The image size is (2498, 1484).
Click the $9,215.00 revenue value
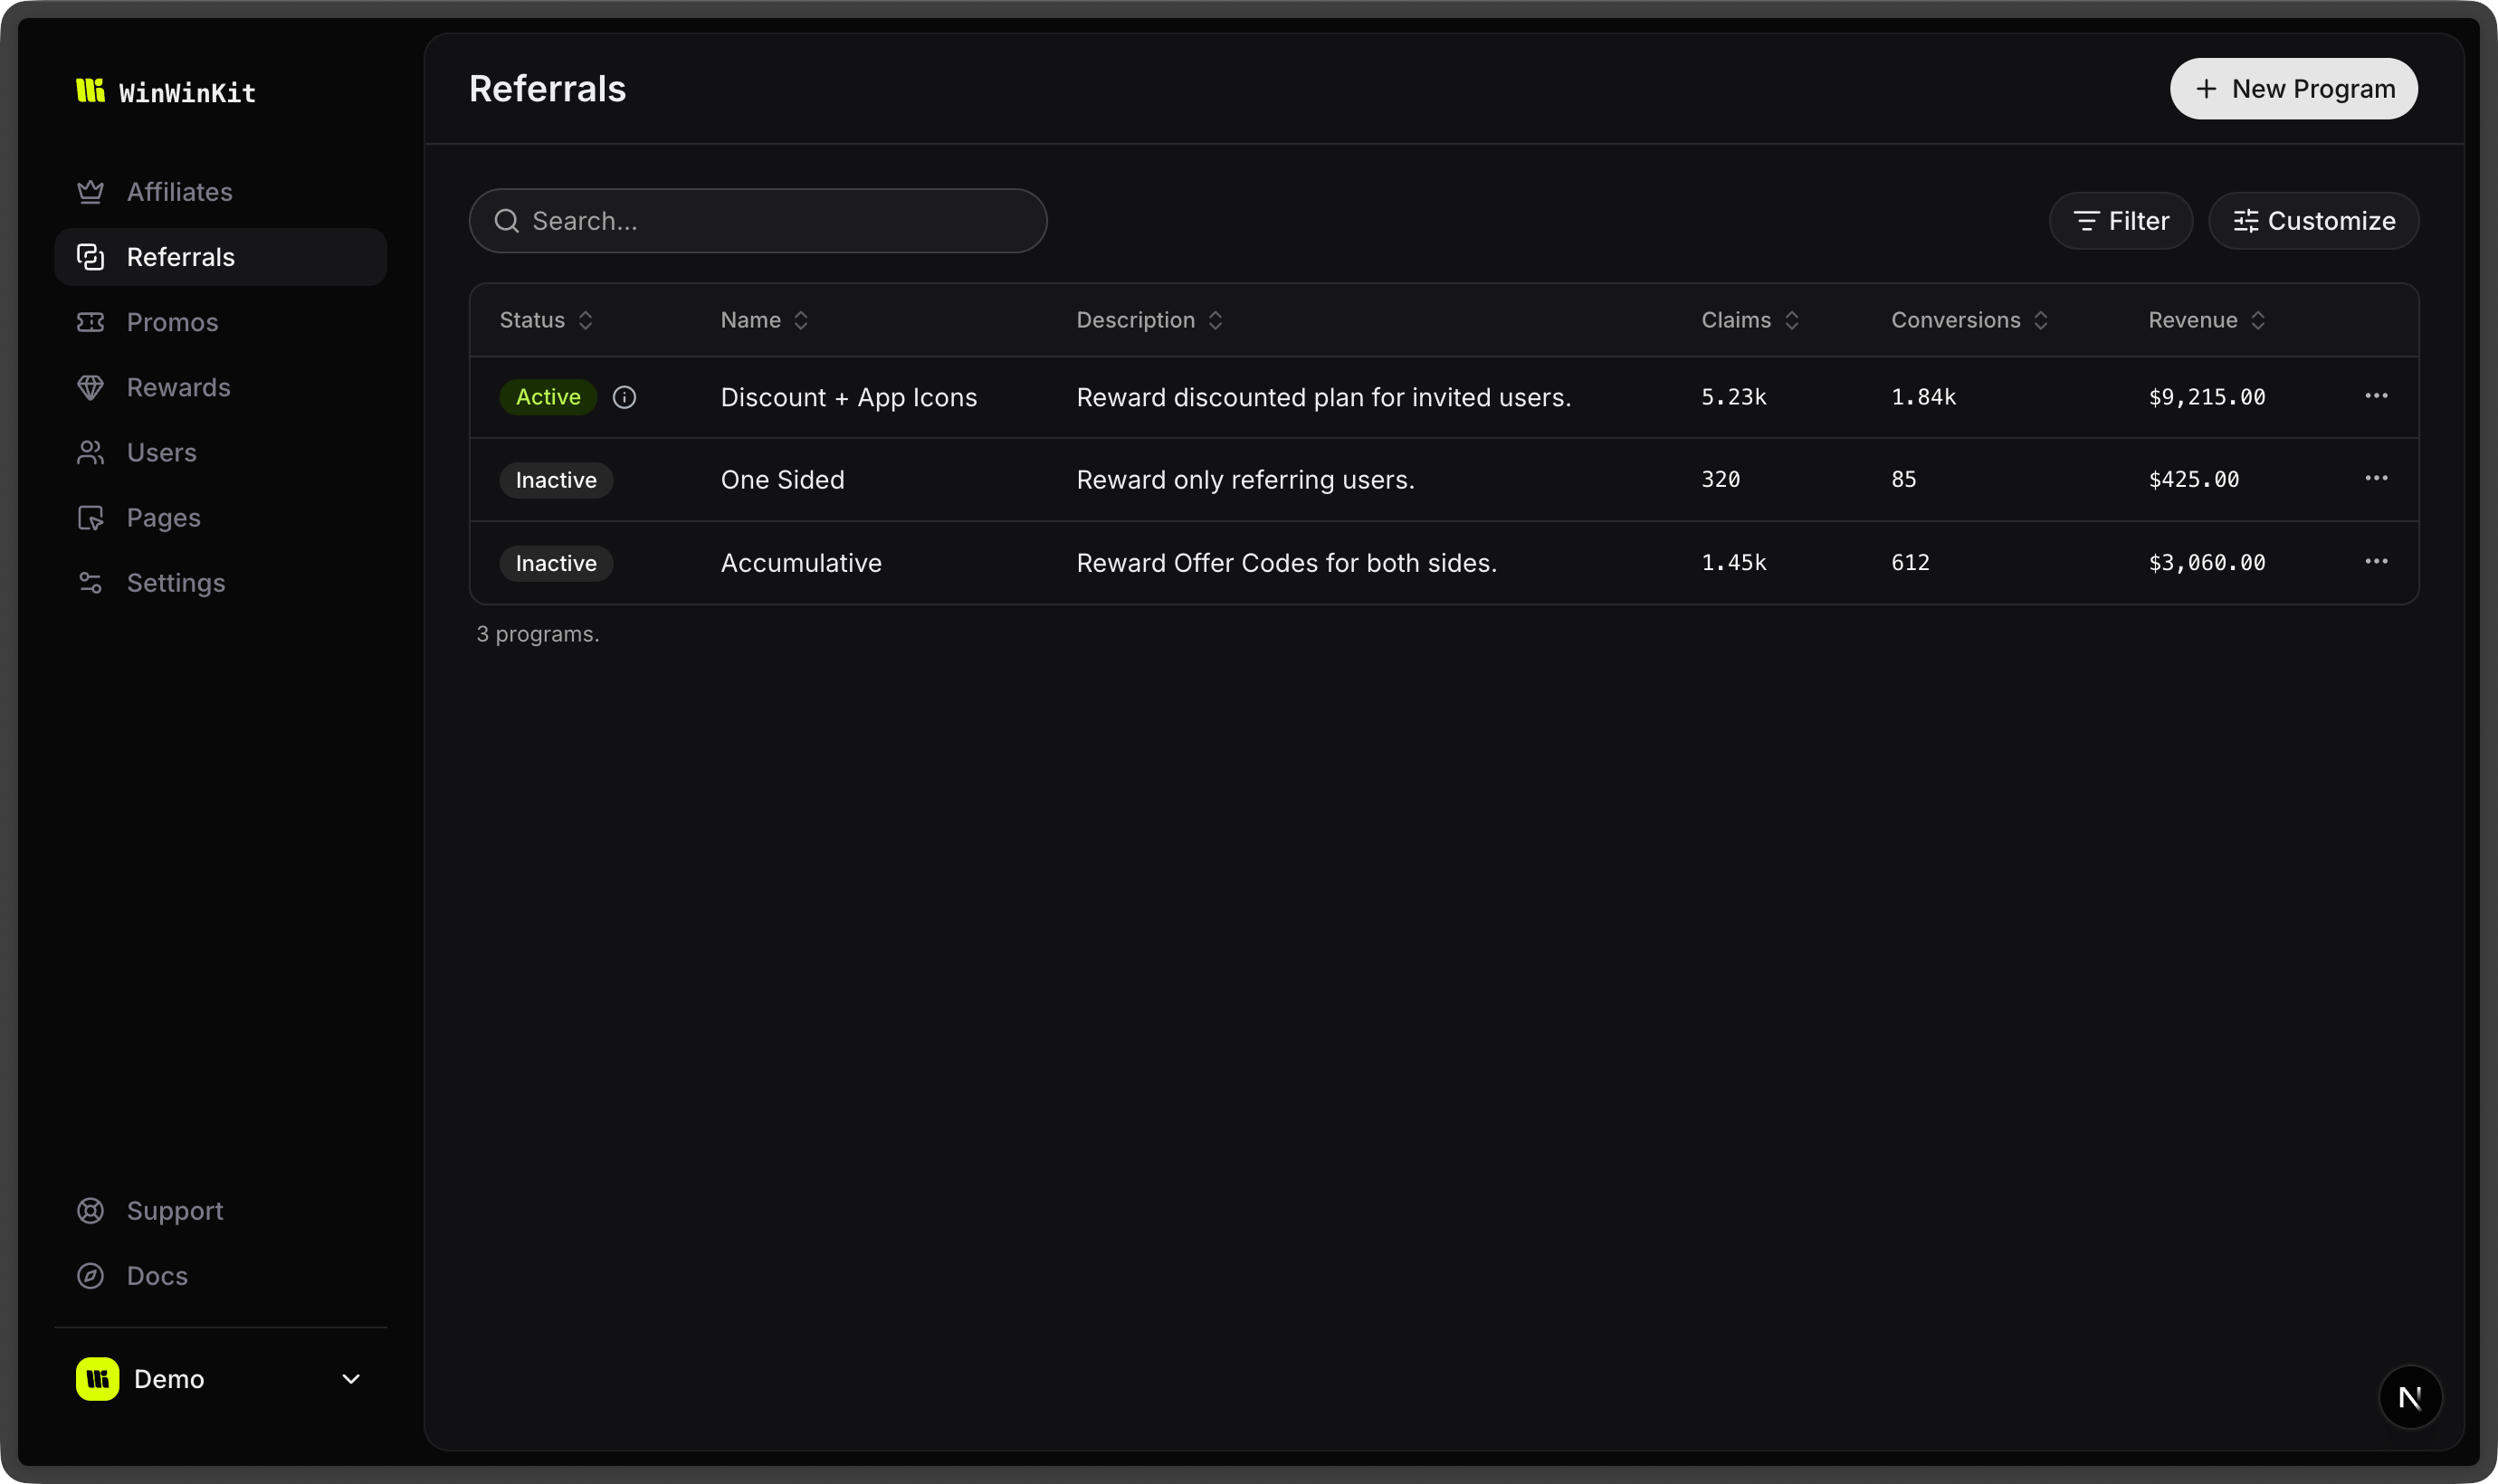(x=2206, y=397)
